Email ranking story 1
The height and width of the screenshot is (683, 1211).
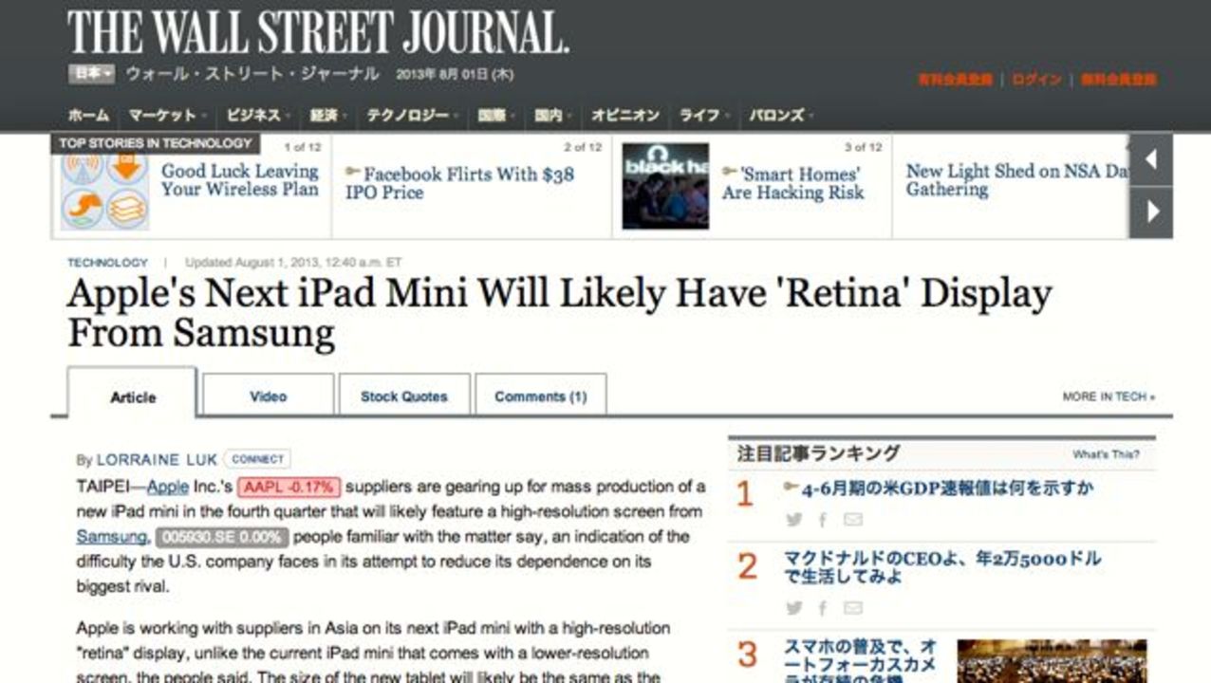pos(853,519)
